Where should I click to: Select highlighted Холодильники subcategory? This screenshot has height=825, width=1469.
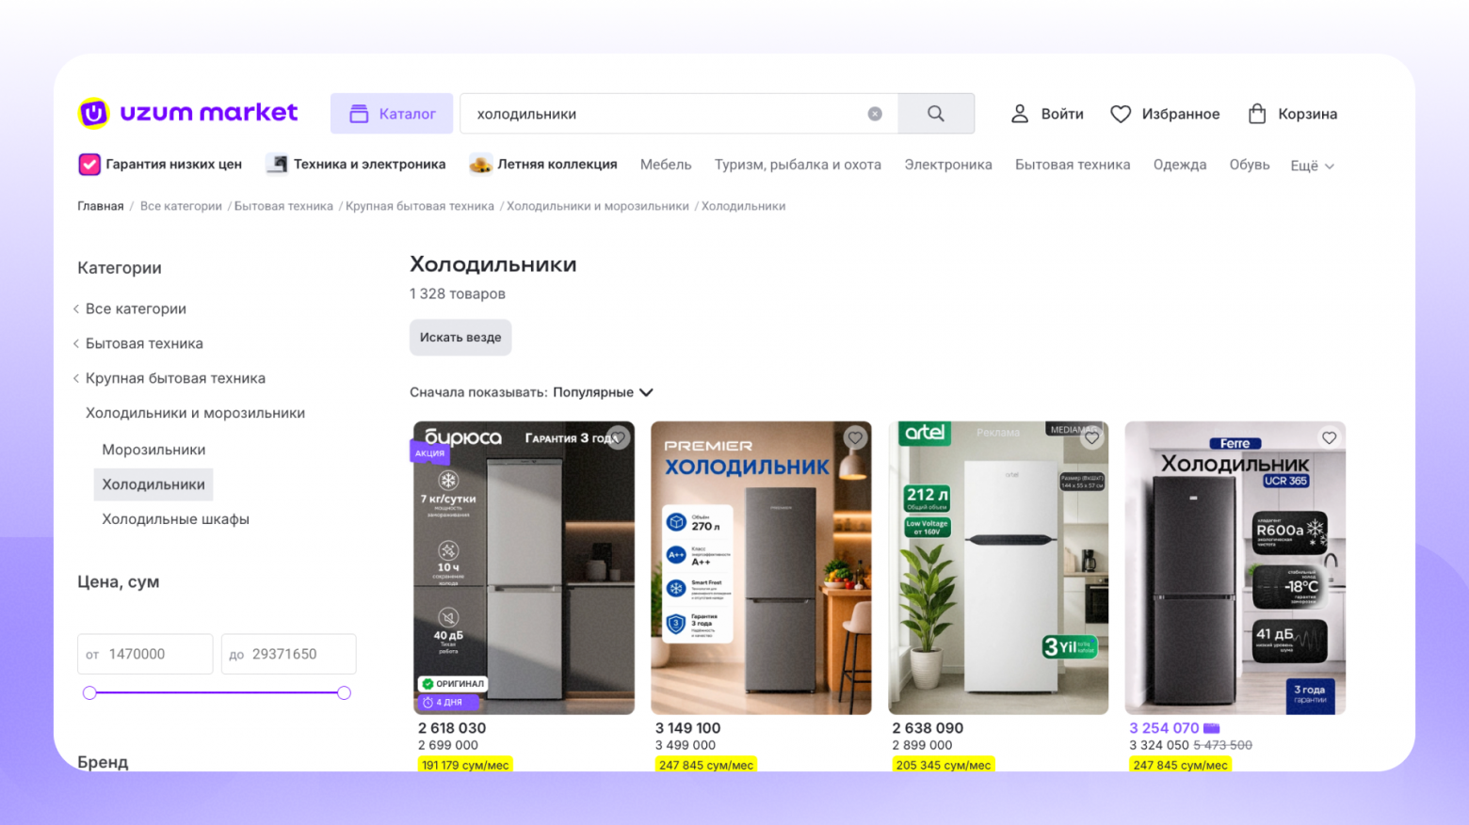(153, 484)
